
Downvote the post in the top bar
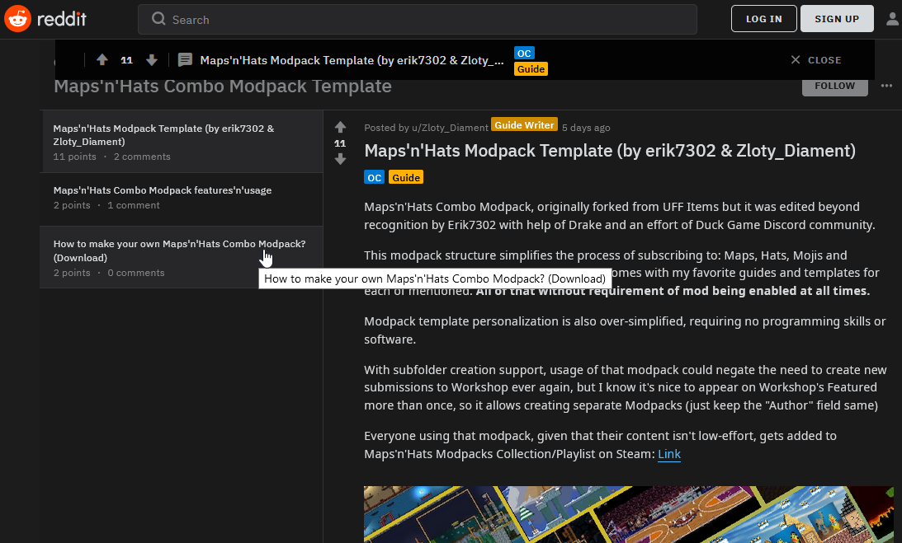tap(151, 60)
